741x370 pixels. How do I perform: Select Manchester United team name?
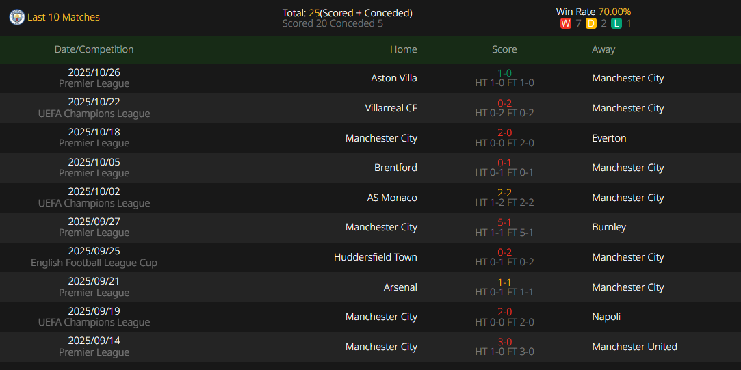[634, 347]
